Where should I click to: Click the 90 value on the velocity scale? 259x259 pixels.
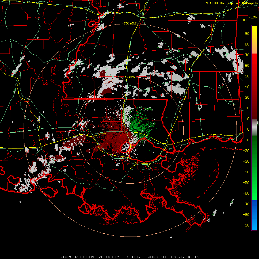(247, 34)
